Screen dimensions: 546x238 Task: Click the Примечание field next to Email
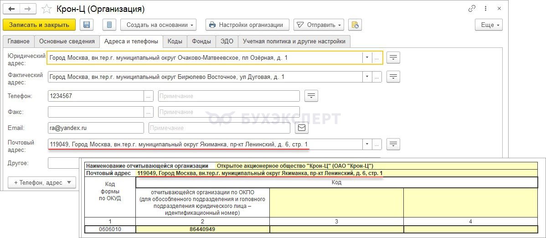point(219,128)
